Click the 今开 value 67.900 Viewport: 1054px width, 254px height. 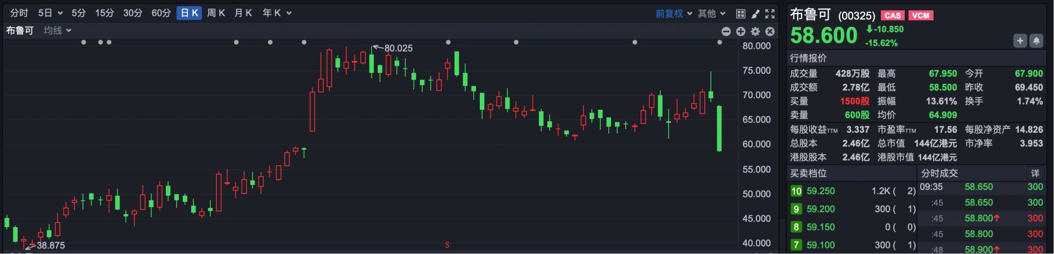(x=1029, y=74)
